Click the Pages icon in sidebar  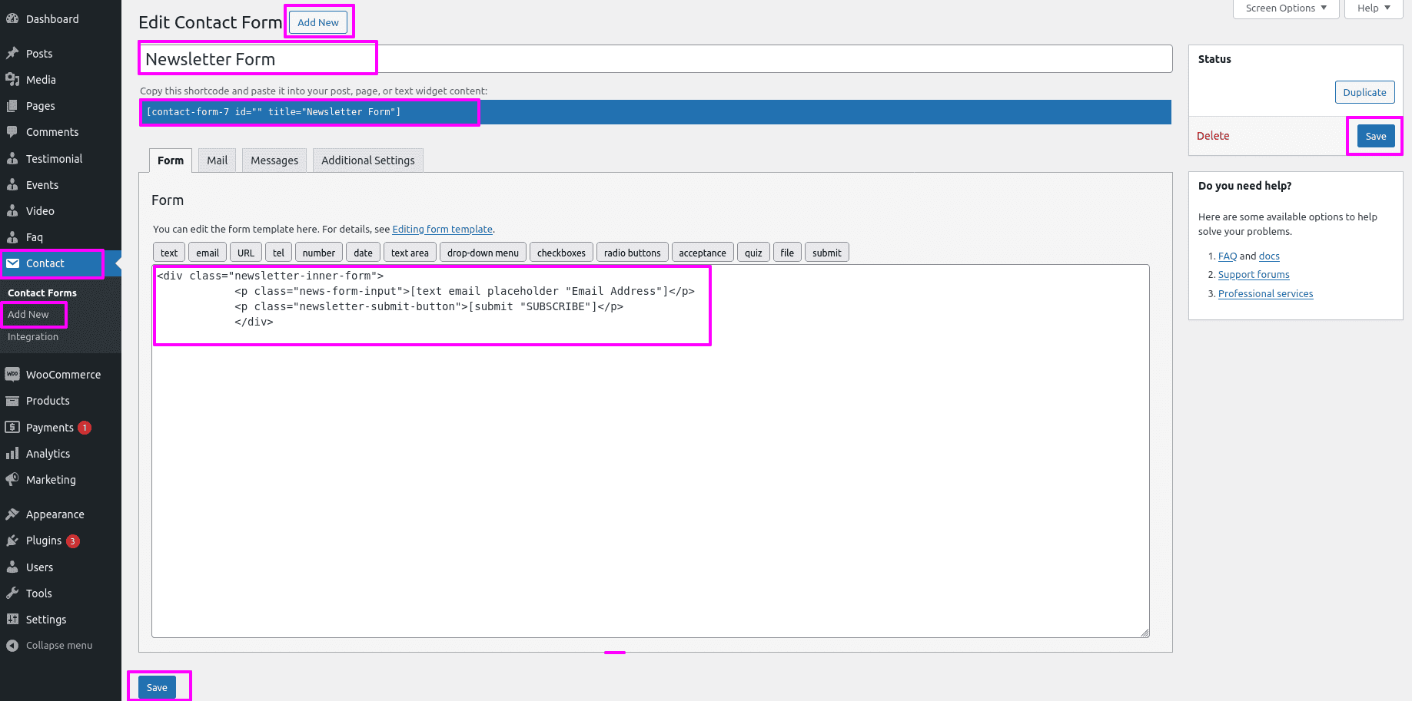click(x=12, y=105)
